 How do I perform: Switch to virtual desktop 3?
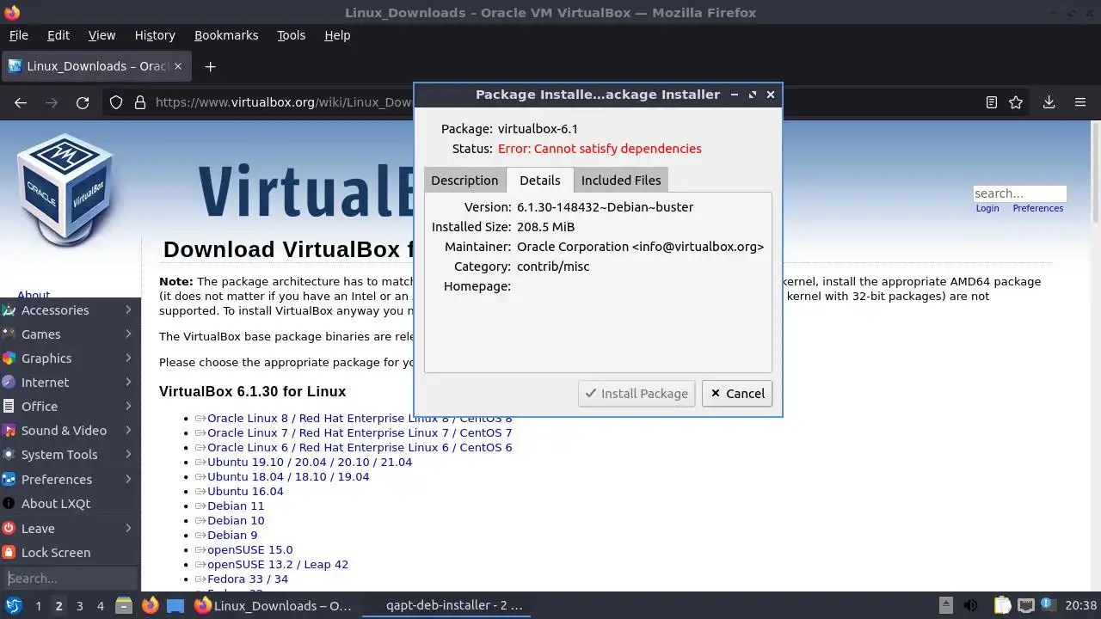coord(79,605)
